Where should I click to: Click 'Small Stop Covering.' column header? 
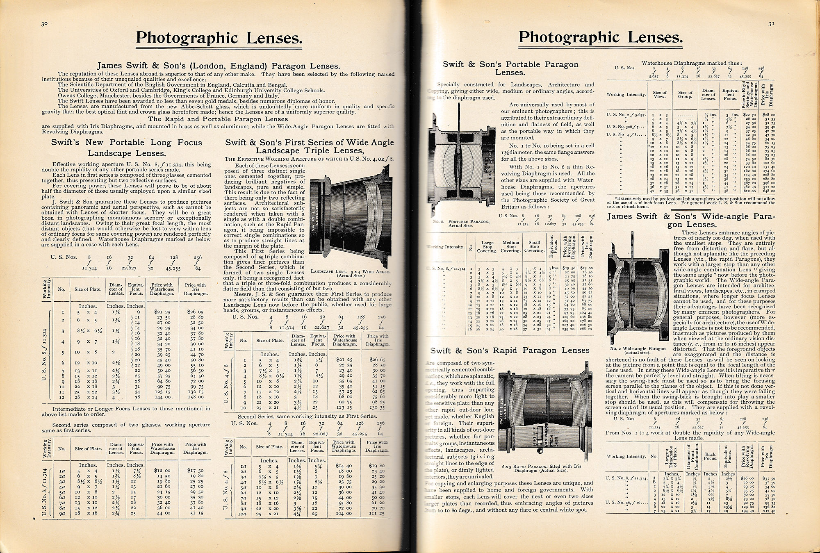pos(533,246)
